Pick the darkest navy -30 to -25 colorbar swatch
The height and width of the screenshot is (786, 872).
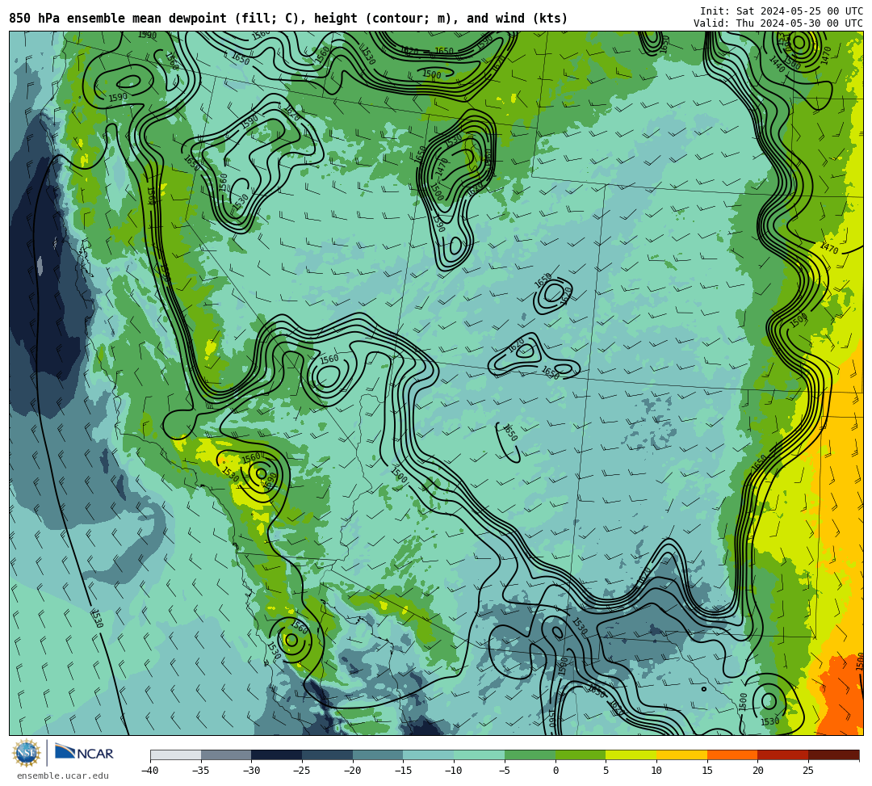coord(277,754)
